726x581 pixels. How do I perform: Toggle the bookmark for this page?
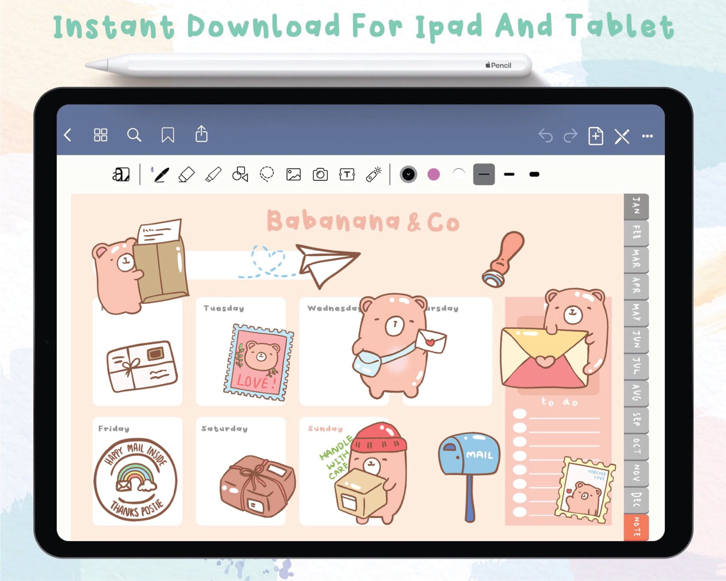tap(168, 135)
